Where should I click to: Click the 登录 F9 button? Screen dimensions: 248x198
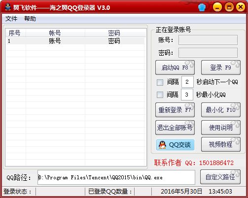(221, 67)
